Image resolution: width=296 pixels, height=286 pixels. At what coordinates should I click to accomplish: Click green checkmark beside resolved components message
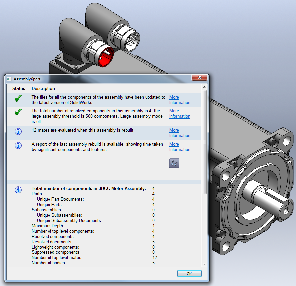(18, 112)
